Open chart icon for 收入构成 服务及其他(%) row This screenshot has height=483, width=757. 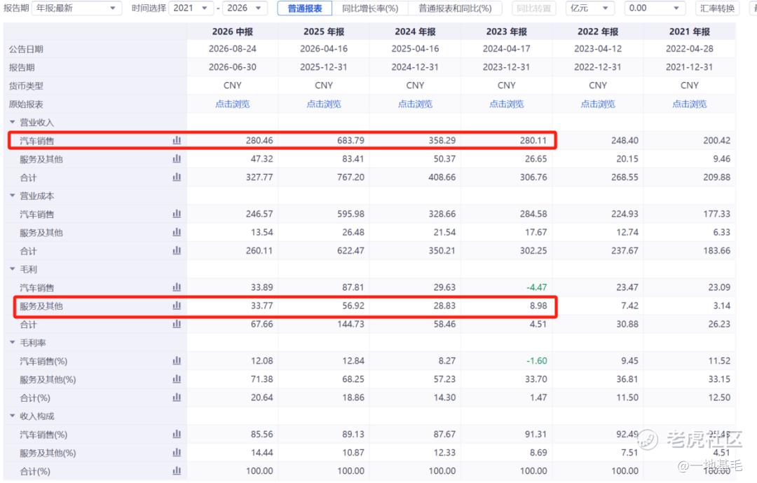click(x=177, y=452)
